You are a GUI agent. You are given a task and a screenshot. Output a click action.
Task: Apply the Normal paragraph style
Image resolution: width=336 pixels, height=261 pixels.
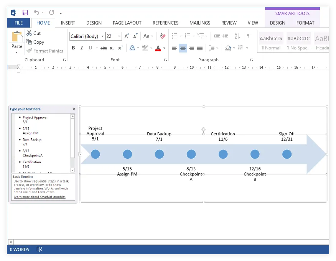coord(271,42)
